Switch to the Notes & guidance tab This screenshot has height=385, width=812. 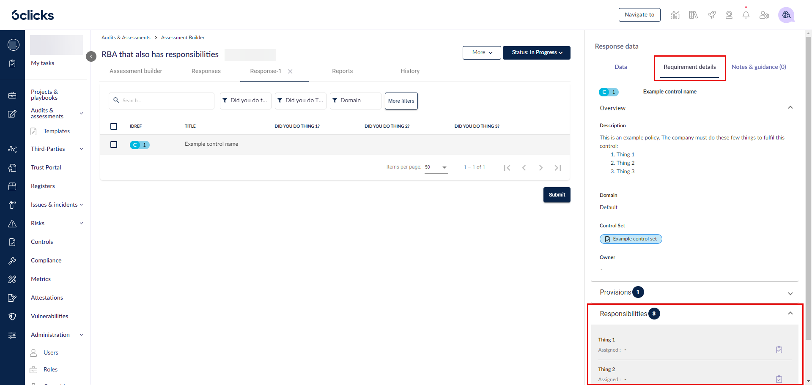[759, 67]
